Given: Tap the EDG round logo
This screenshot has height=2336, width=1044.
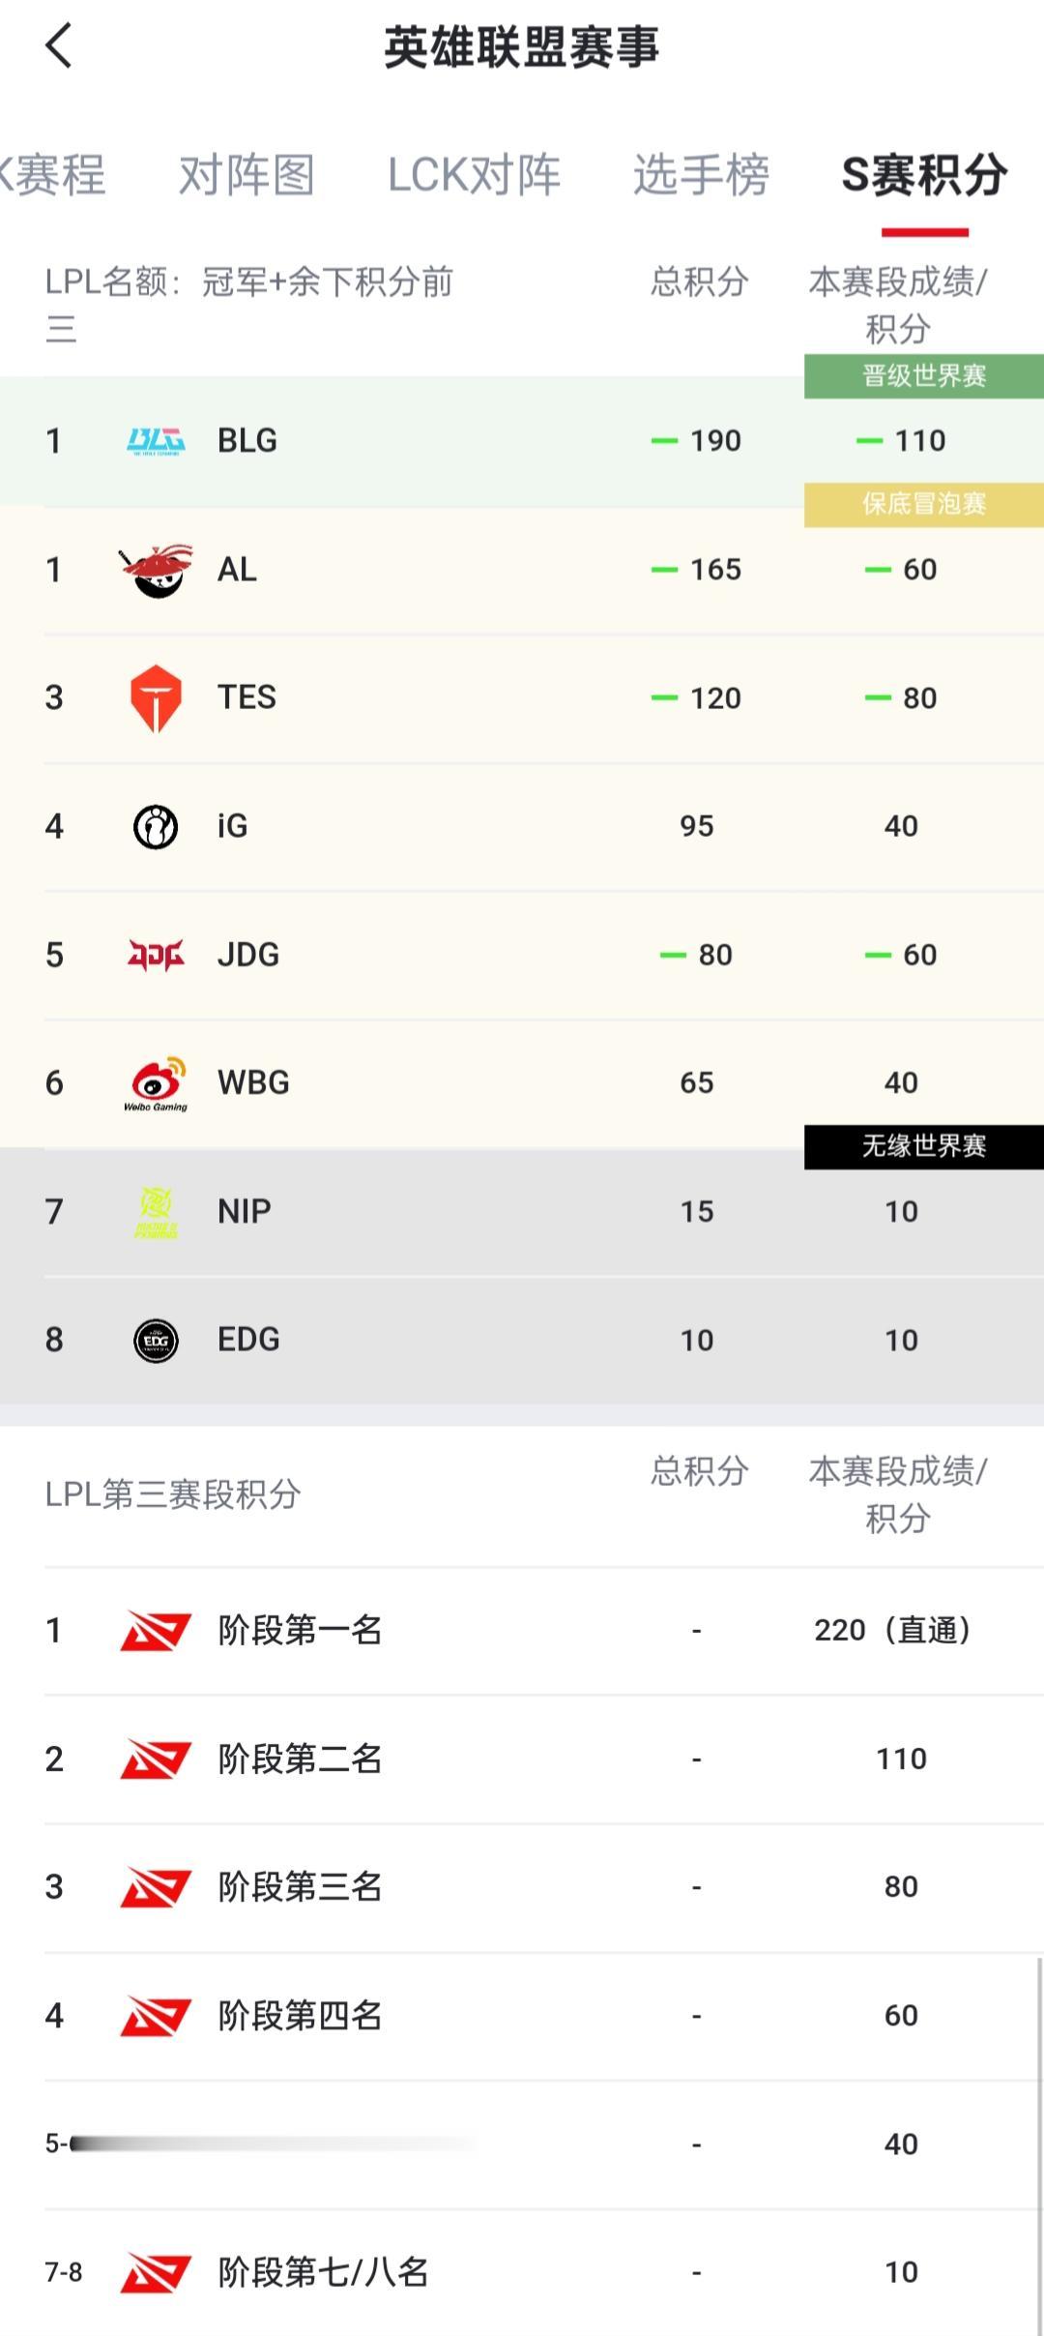Looking at the screenshot, I should (x=156, y=1340).
